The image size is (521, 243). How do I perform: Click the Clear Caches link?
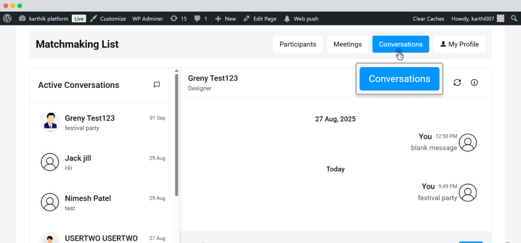point(428,19)
